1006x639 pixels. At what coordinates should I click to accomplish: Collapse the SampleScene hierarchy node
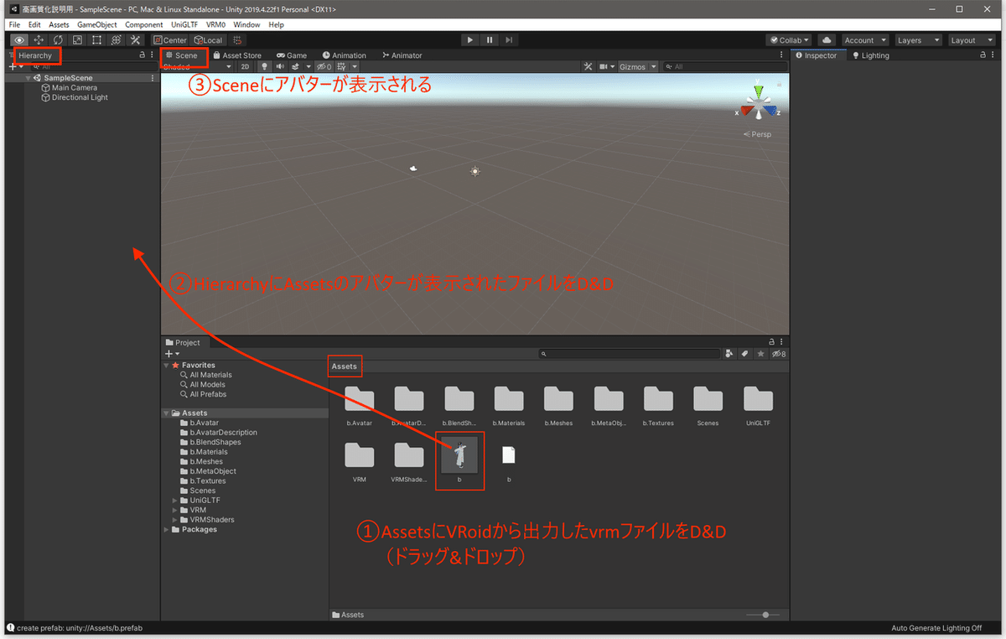click(29, 78)
